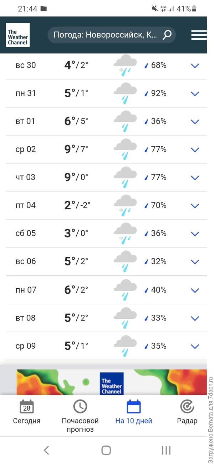This screenshot has width=214, height=465.
Task: Expand the чт 03 day details
Action: click(195, 178)
